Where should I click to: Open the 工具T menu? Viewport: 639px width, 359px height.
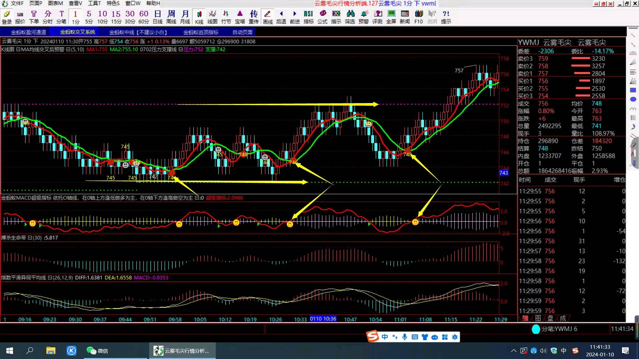[x=94, y=3]
